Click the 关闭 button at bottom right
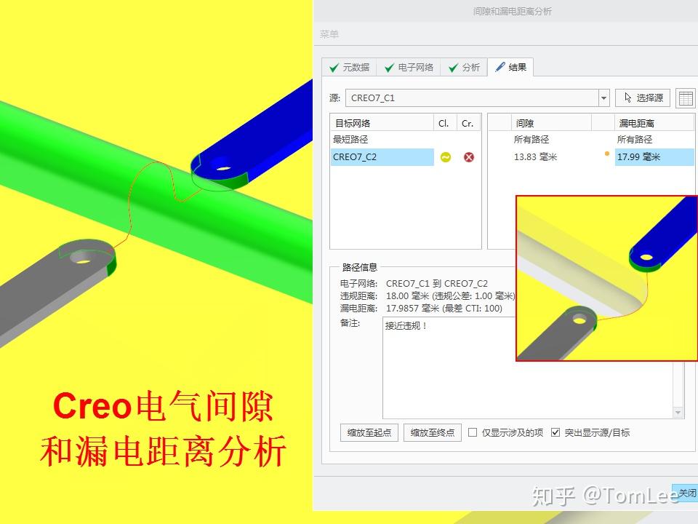The width and height of the screenshot is (698, 524). pos(686,492)
